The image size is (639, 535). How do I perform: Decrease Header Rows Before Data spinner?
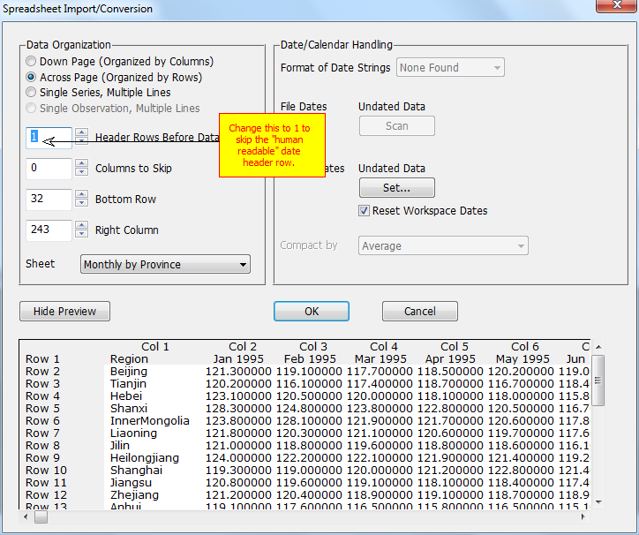click(81, 141)
